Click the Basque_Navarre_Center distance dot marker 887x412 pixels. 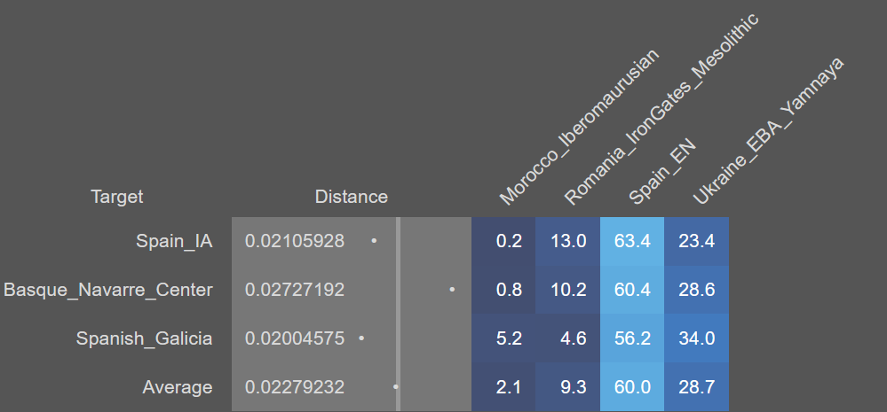coord(452,290)
